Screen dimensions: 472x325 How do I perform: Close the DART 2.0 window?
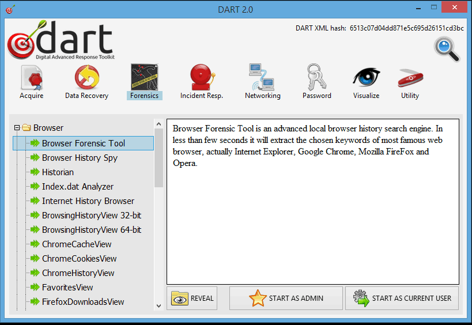[x=455, y=7]
